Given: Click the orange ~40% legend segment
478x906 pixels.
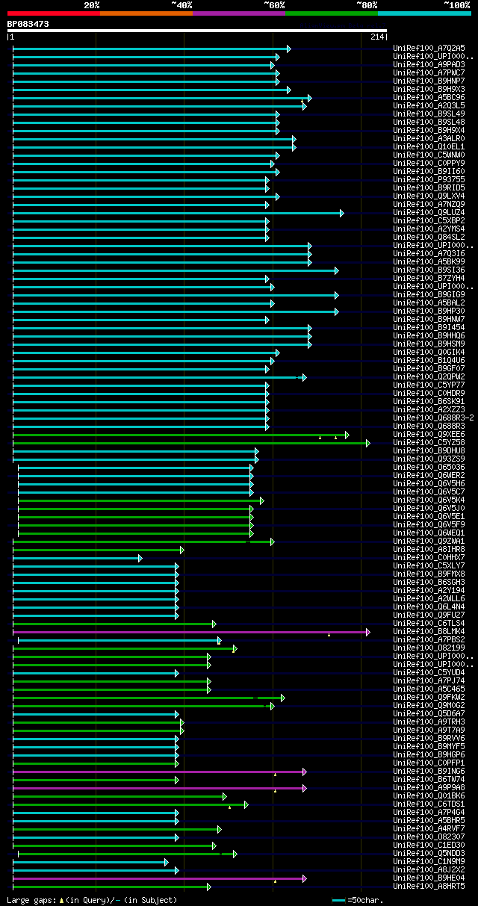Looking at the screenshot, I should coord(146,13).
